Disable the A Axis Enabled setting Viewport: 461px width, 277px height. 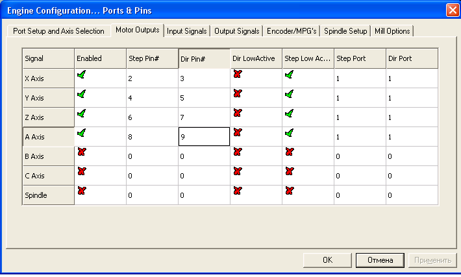(x=82, y=133)
